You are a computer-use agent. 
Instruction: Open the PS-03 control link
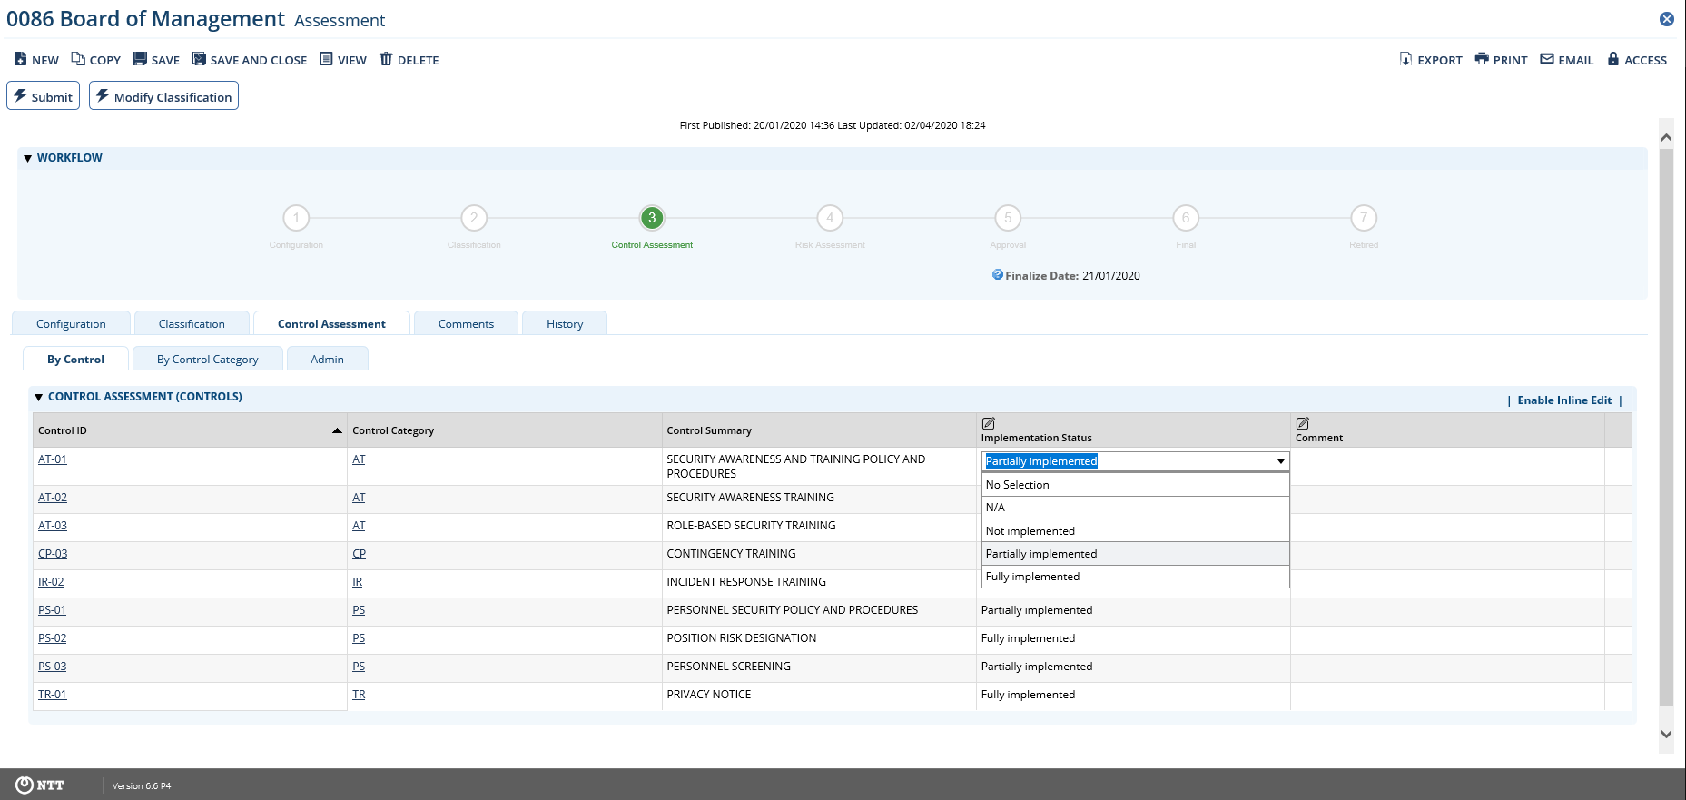[x=52, y=667]
